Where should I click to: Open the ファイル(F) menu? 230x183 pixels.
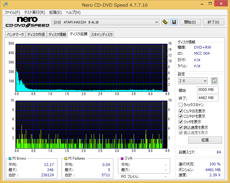pos(12,12)
